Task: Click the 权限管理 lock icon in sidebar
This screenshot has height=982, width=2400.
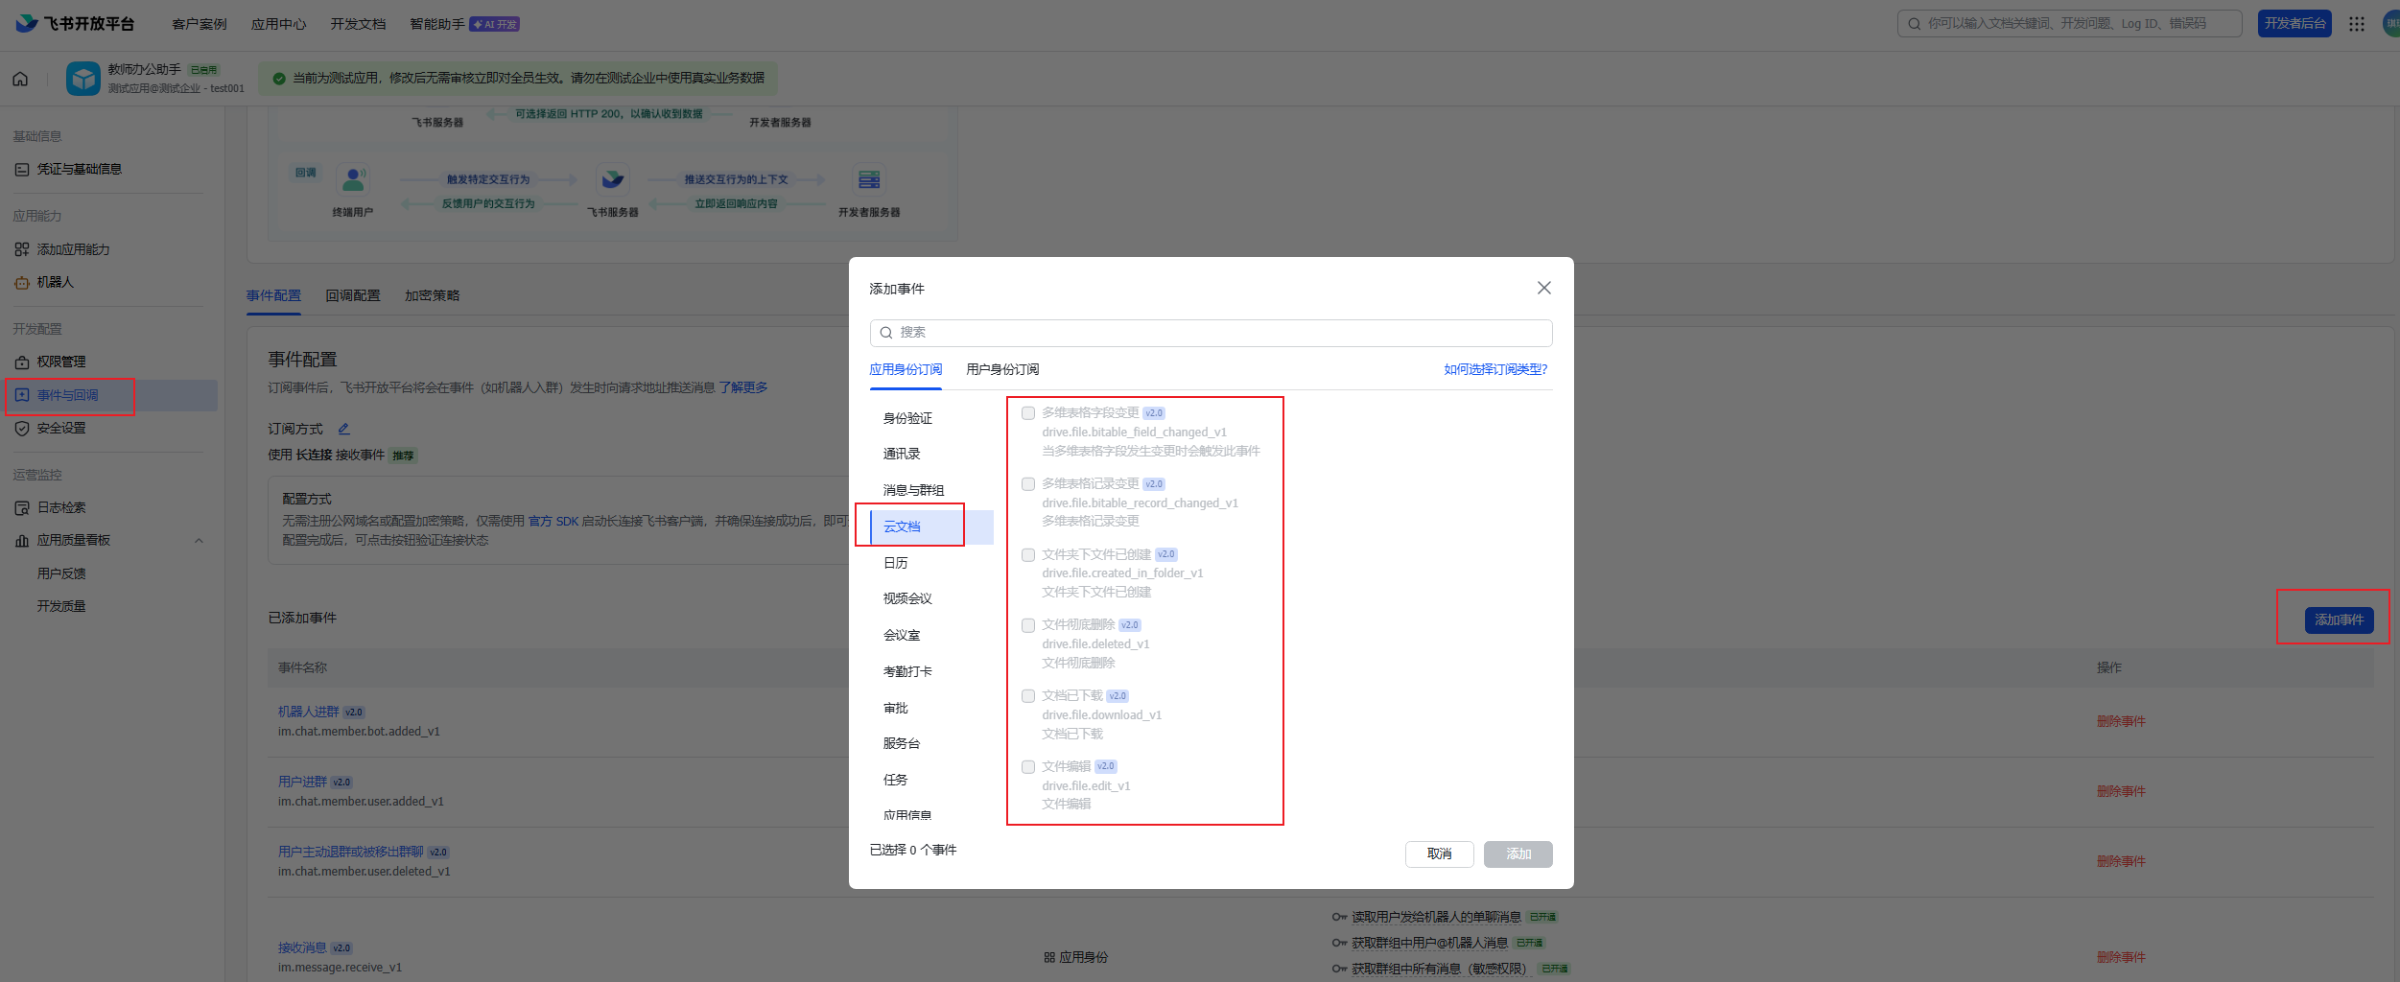Action: coord(22,362)
